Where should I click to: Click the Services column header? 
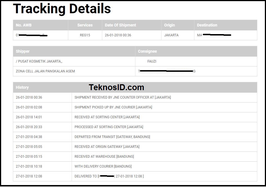click(x=85, y=25)
